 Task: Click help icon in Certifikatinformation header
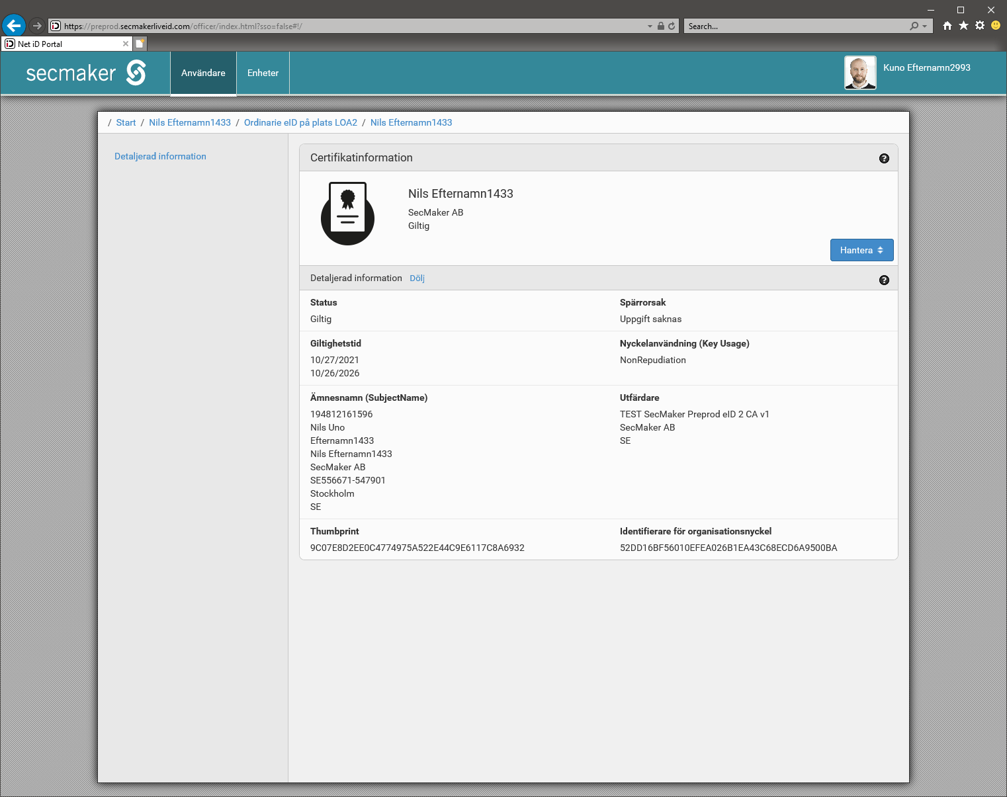tap(884, 159)
